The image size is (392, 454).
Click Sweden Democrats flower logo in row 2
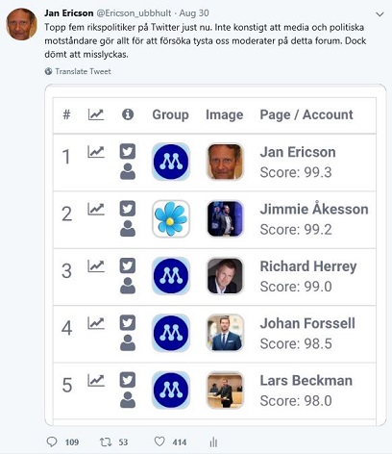coord(171,219)
